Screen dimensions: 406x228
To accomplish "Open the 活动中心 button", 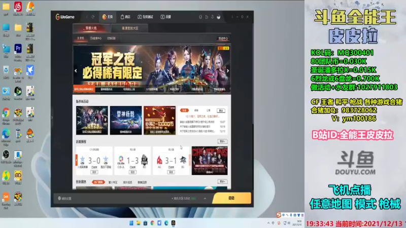I will 223,39.
